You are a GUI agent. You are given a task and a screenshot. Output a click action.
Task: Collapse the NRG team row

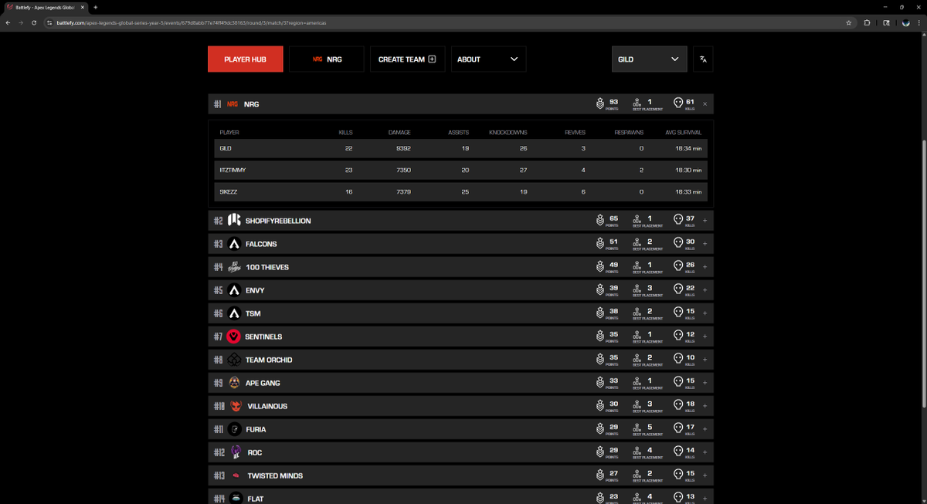click(x=705, y=104)
